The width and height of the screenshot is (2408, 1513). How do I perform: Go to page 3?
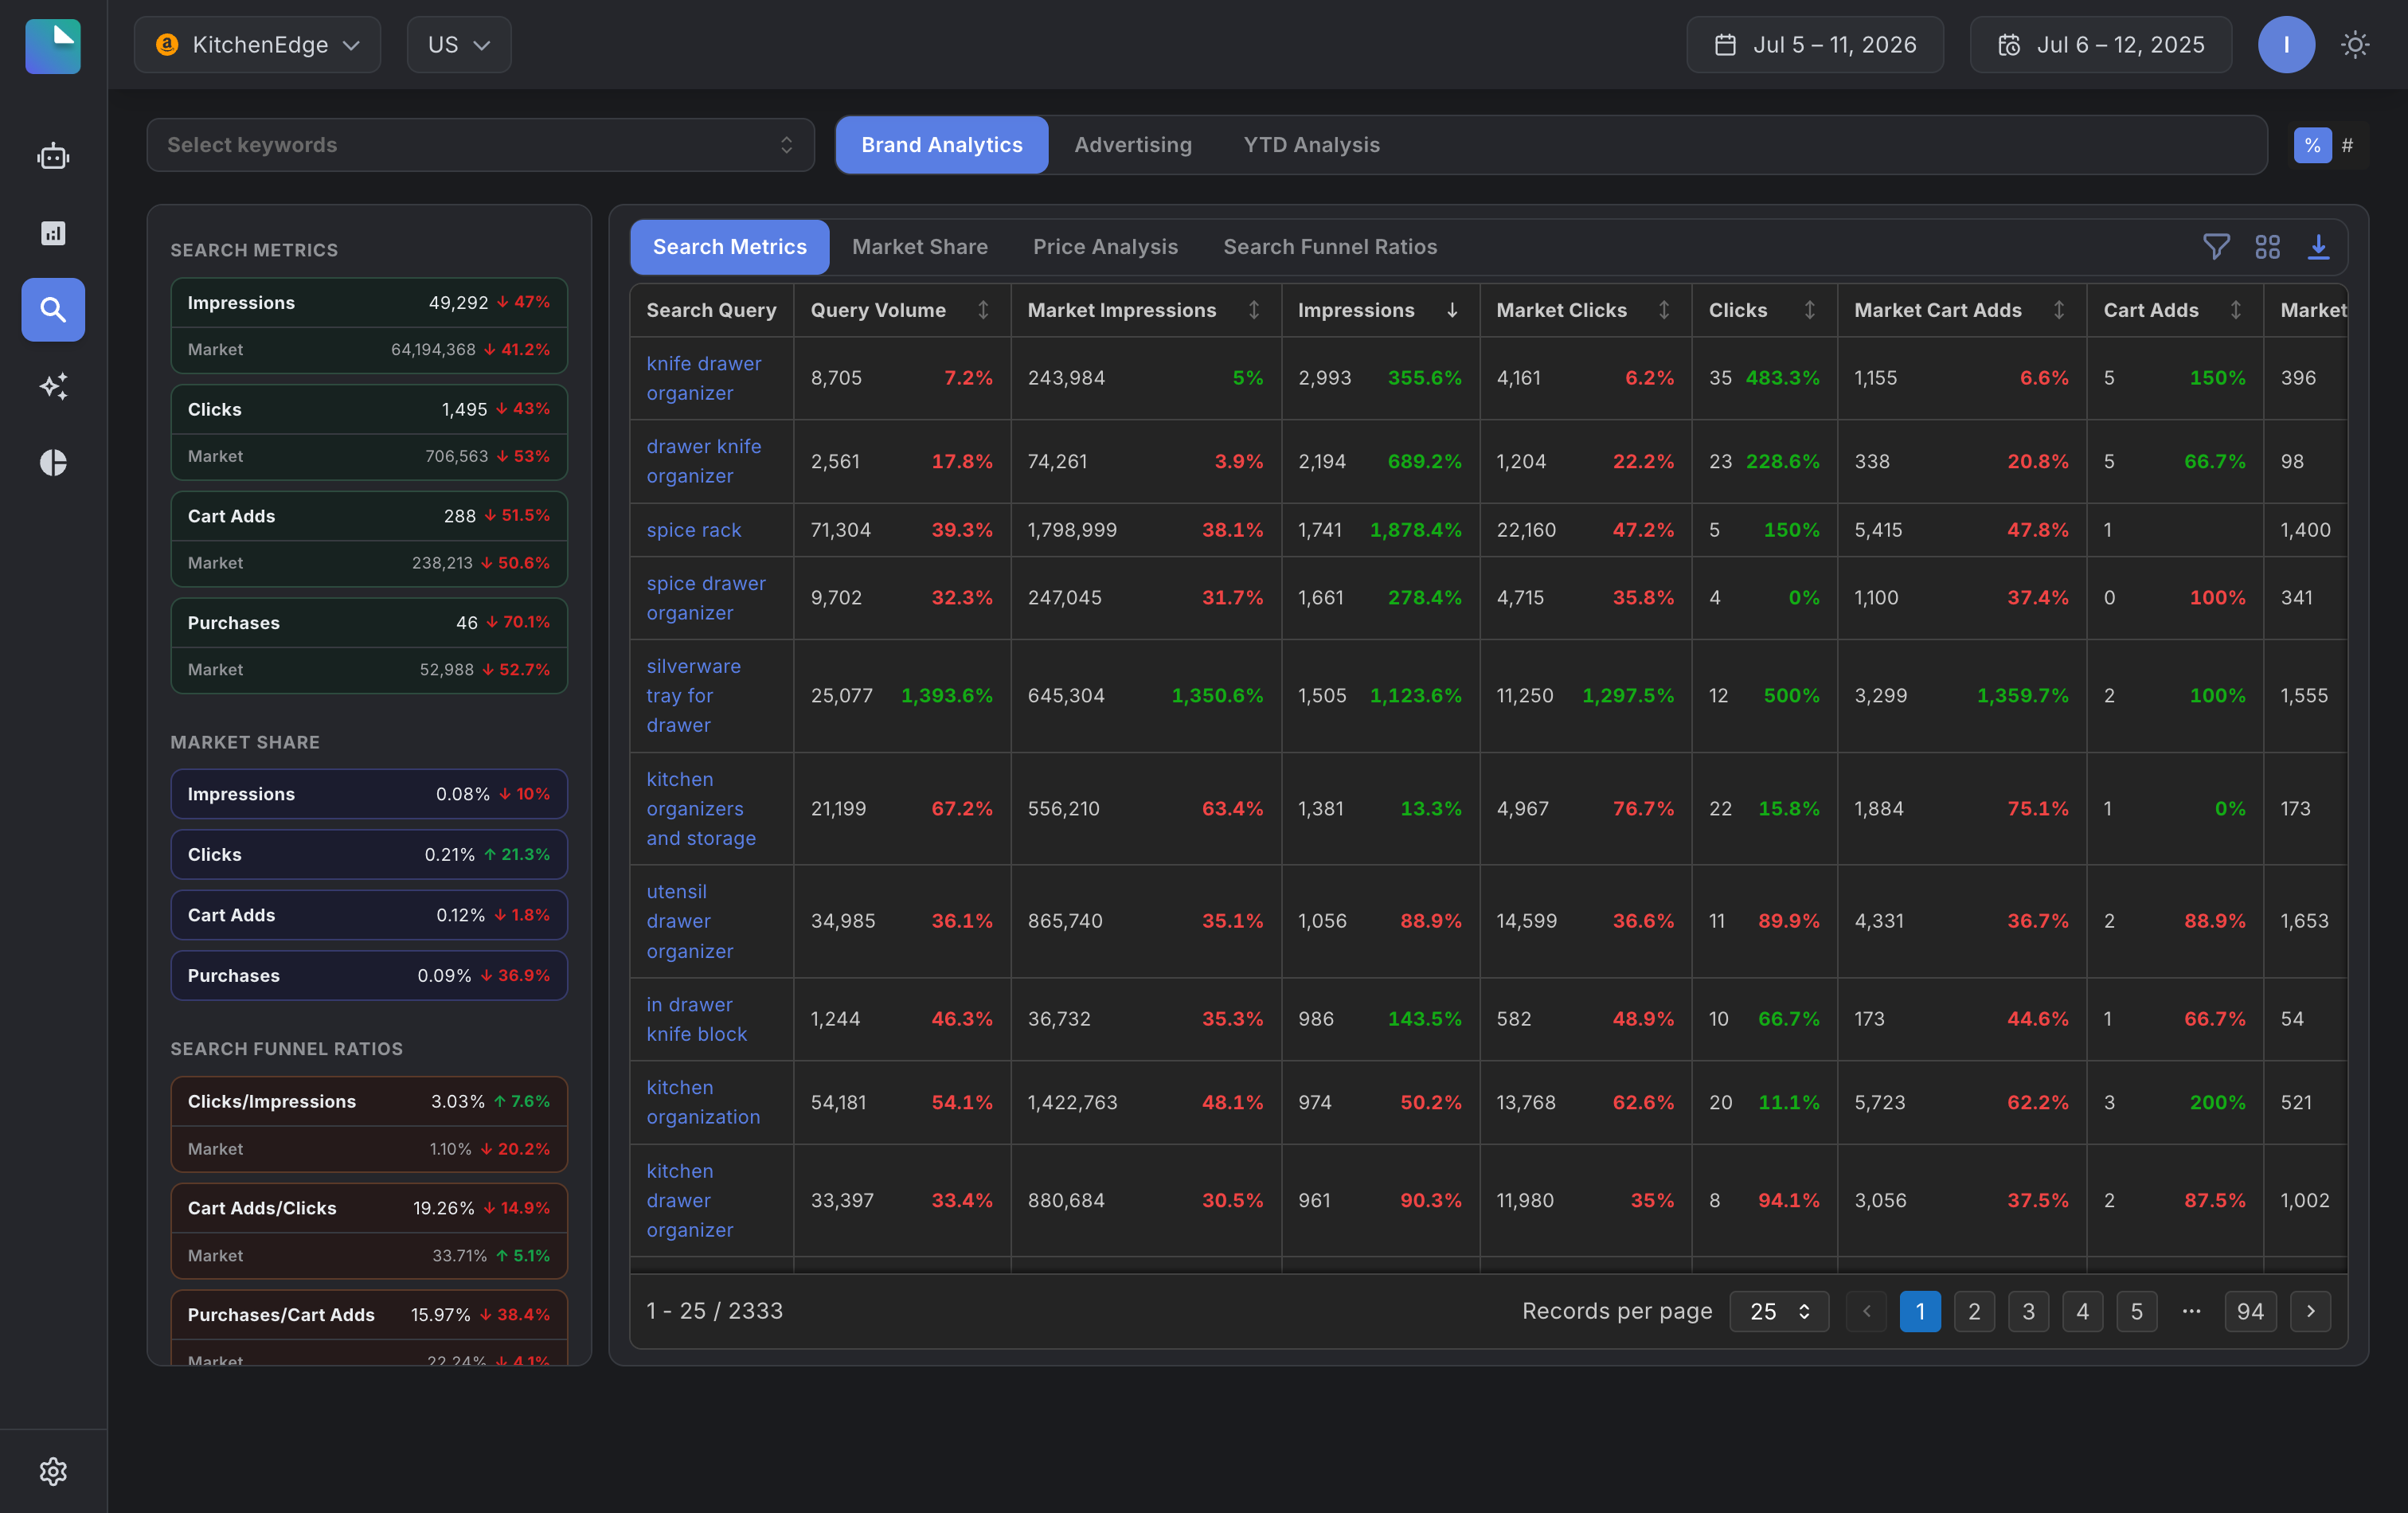(2028, 1311)
